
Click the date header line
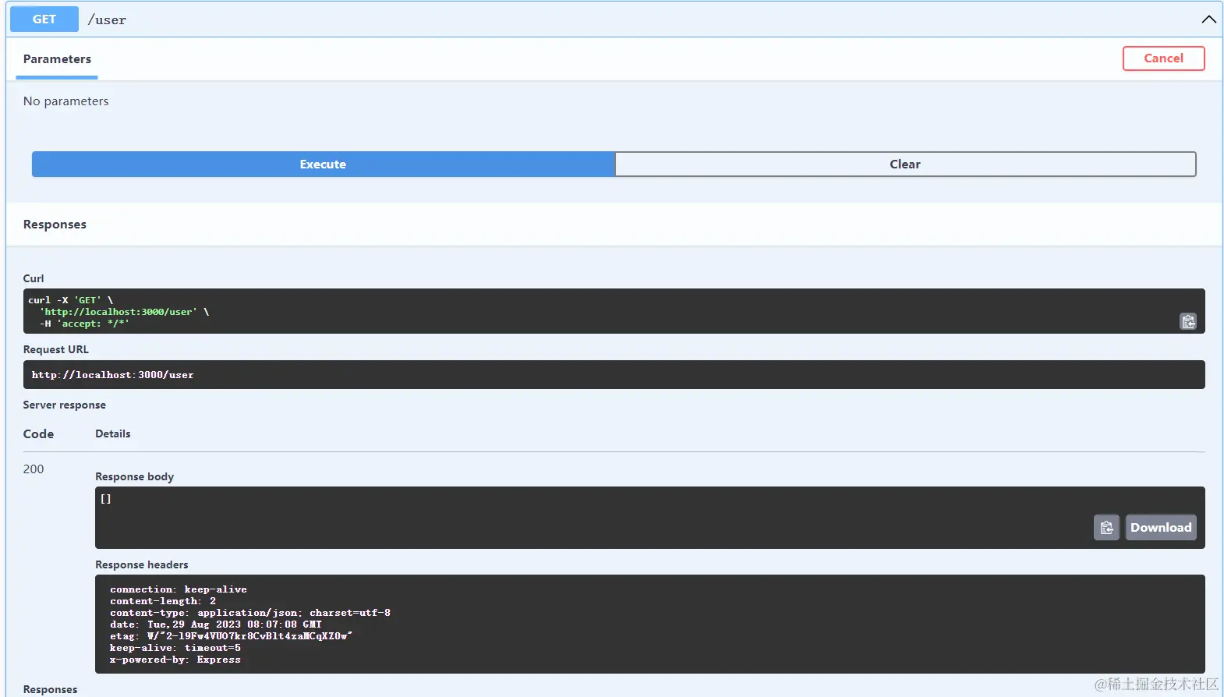pos(216,624)
